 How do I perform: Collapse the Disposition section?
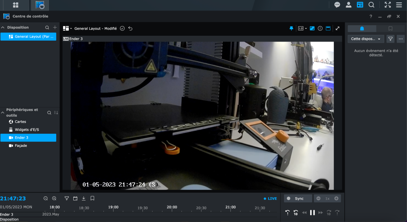[3, 28]
